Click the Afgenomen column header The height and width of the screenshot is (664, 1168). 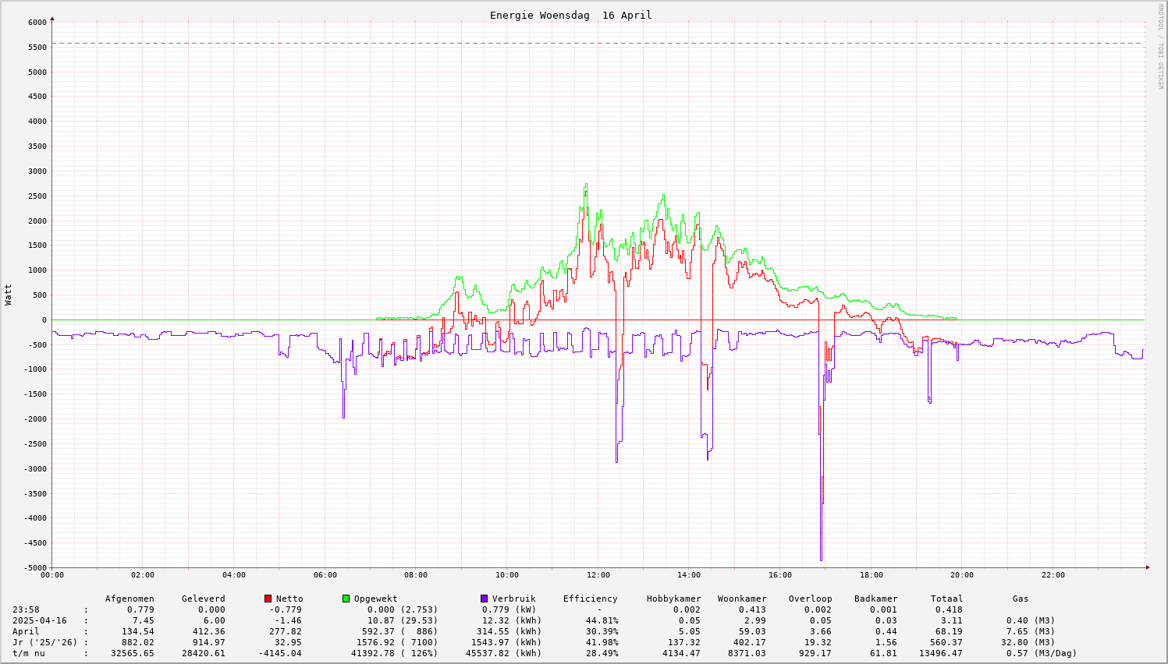tap(130, 599)
